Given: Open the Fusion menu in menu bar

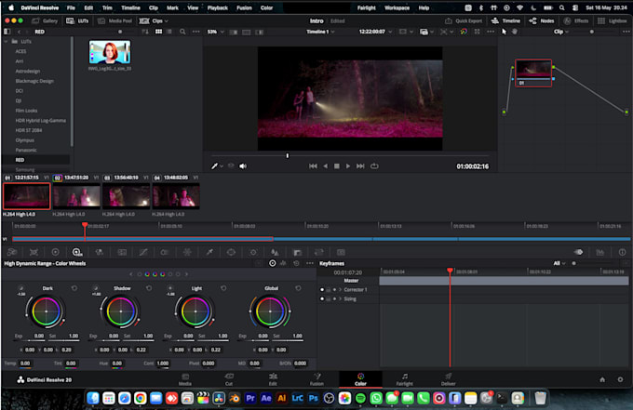Looking at the screenshot, I should tap(244, 7).
